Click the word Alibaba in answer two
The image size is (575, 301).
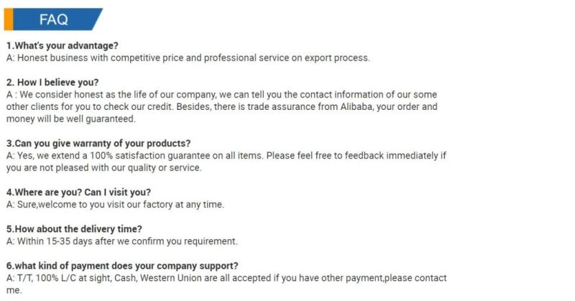(x=356, y=107)
